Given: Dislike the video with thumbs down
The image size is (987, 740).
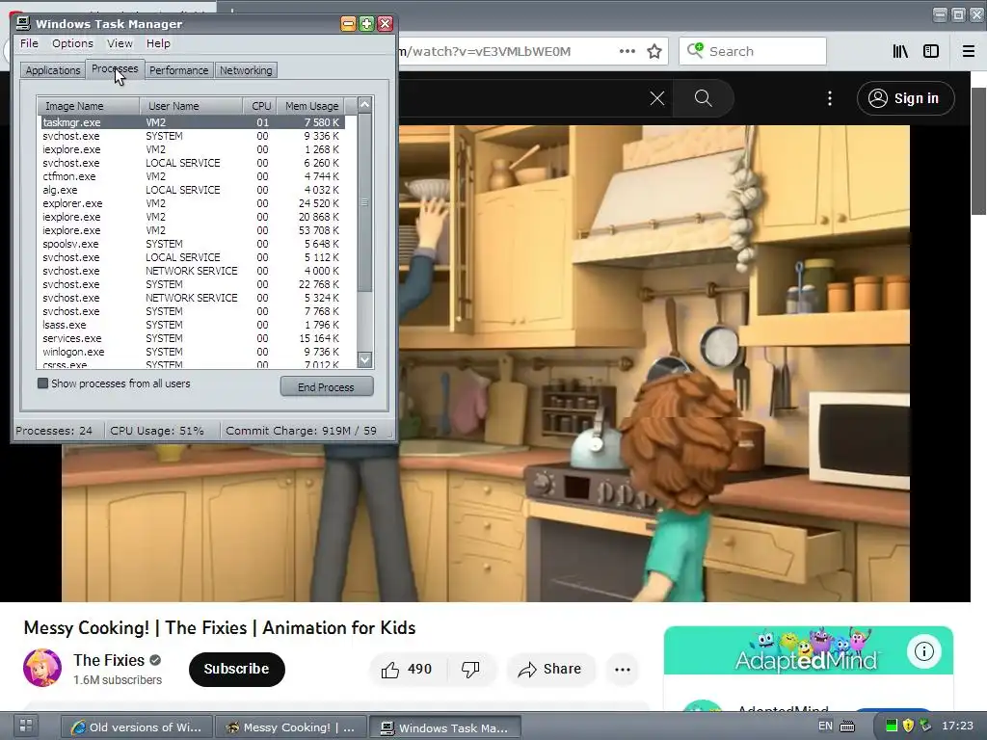Looking at the screenshot, I should click(470, 670).
